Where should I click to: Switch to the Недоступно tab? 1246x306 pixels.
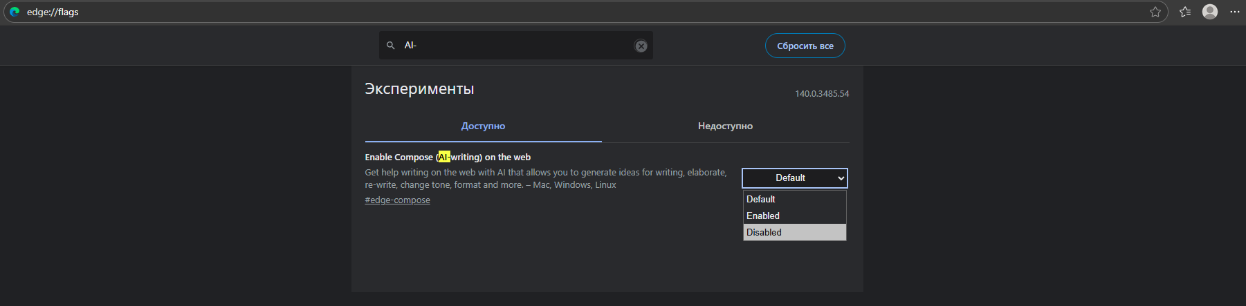pyautogui.click(x=725, y=126)
